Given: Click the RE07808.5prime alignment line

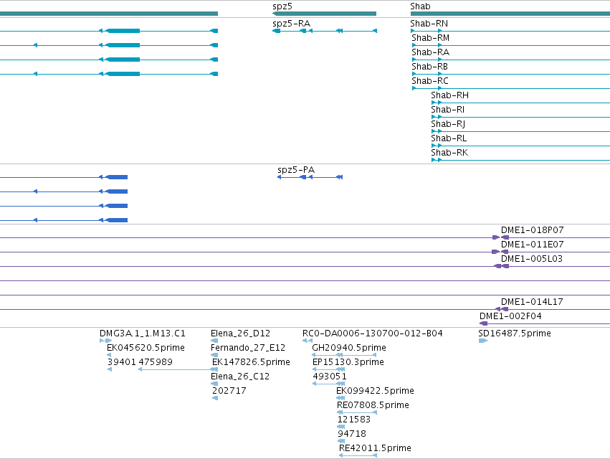Looking at the screenshot, I should tap(357, 412).
